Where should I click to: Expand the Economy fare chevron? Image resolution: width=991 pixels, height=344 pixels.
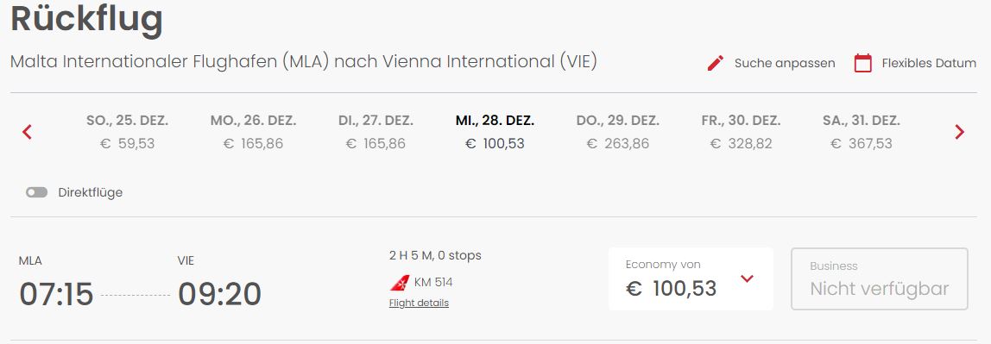point(747,278)
